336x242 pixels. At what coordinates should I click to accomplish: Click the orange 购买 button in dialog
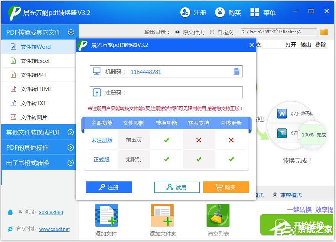pos(226,187)
